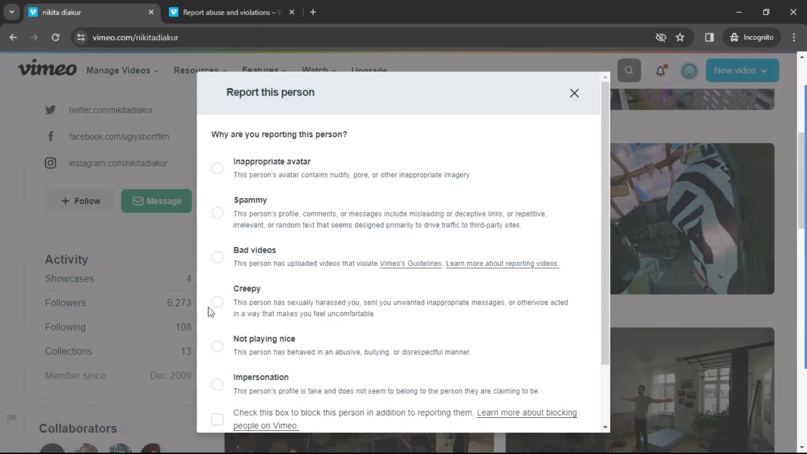This screenshot has width=807, height=454.
Task: Select the Spammy radio option
Action: [x=217, y=213]
